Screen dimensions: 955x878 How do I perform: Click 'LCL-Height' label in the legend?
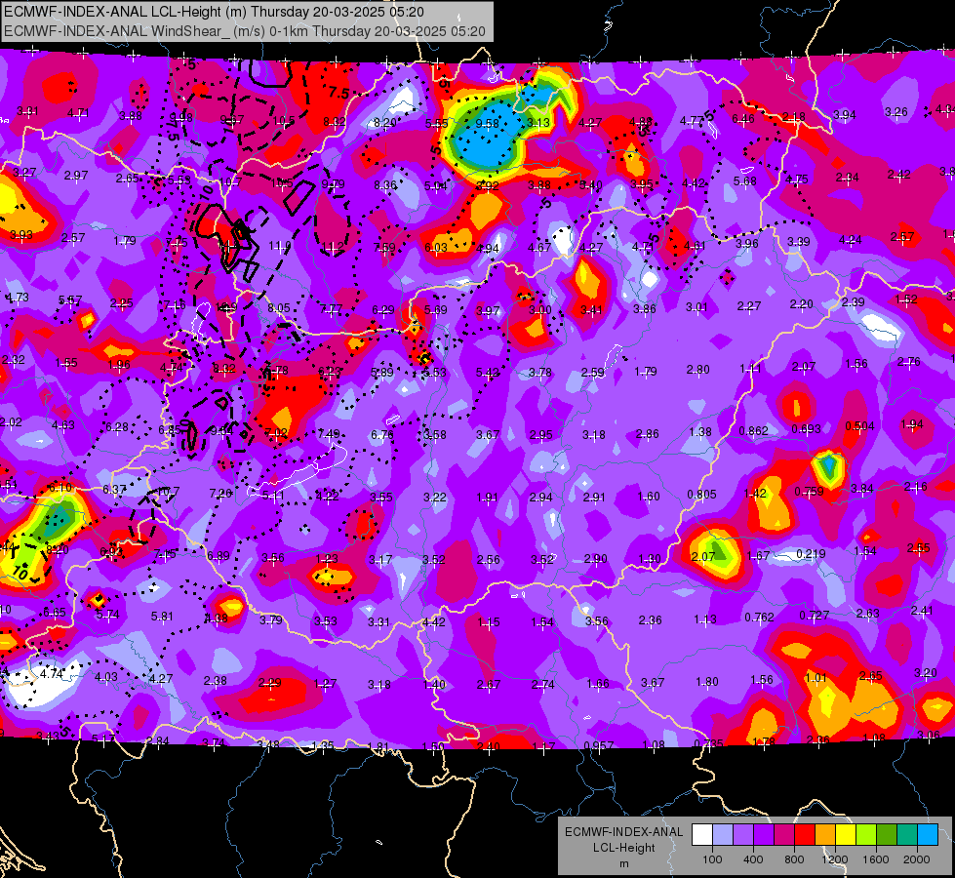(x=623, y=848)
